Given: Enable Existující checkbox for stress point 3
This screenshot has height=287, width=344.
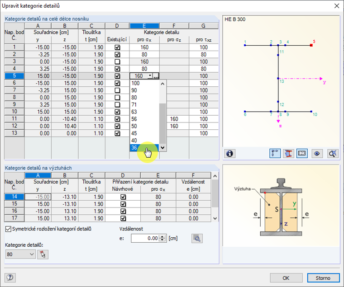Looking at the screenshot, I should coord(117,61).
